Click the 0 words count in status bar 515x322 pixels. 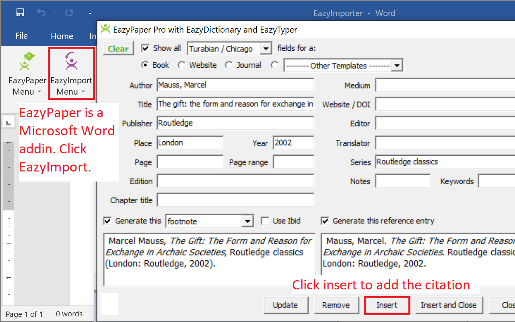(x=69, y=314)
